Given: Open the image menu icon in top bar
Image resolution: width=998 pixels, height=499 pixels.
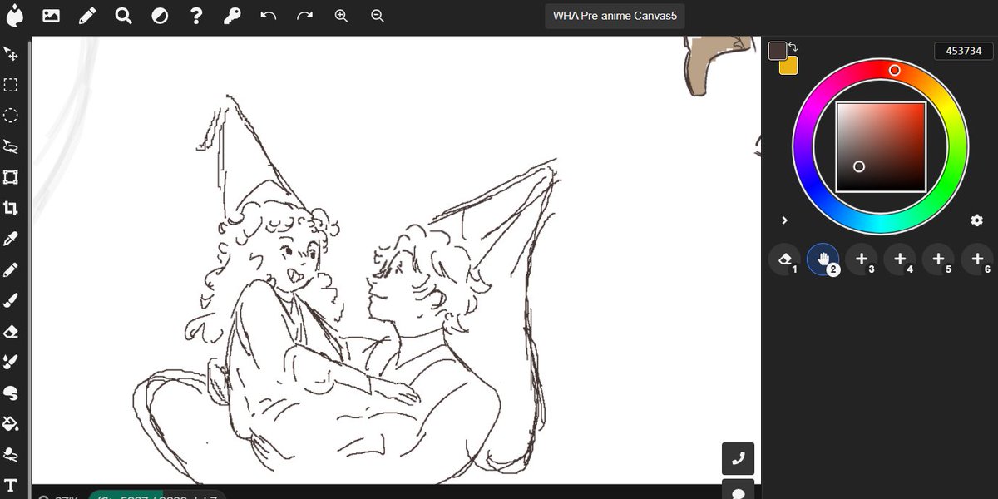Looking at the screenshot, I should click(x=51, y=15).
